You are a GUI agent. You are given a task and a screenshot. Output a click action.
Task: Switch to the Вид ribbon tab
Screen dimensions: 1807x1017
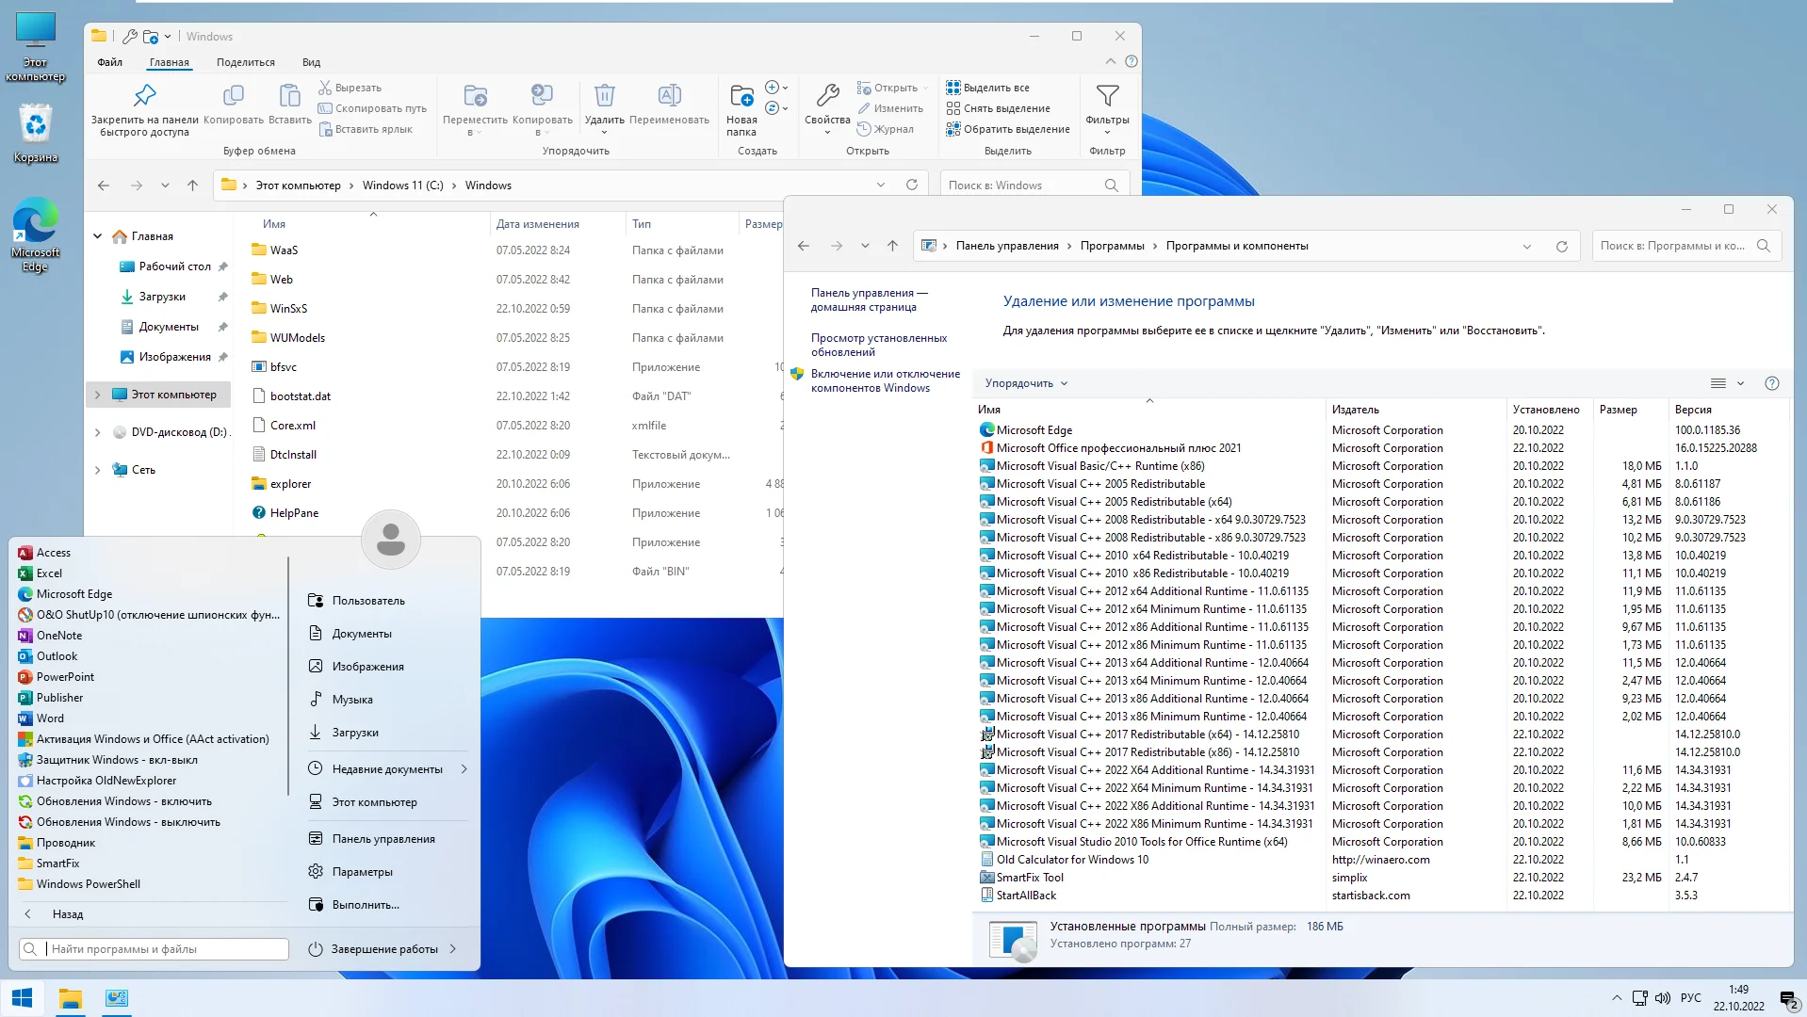click(x=311, y=62)
